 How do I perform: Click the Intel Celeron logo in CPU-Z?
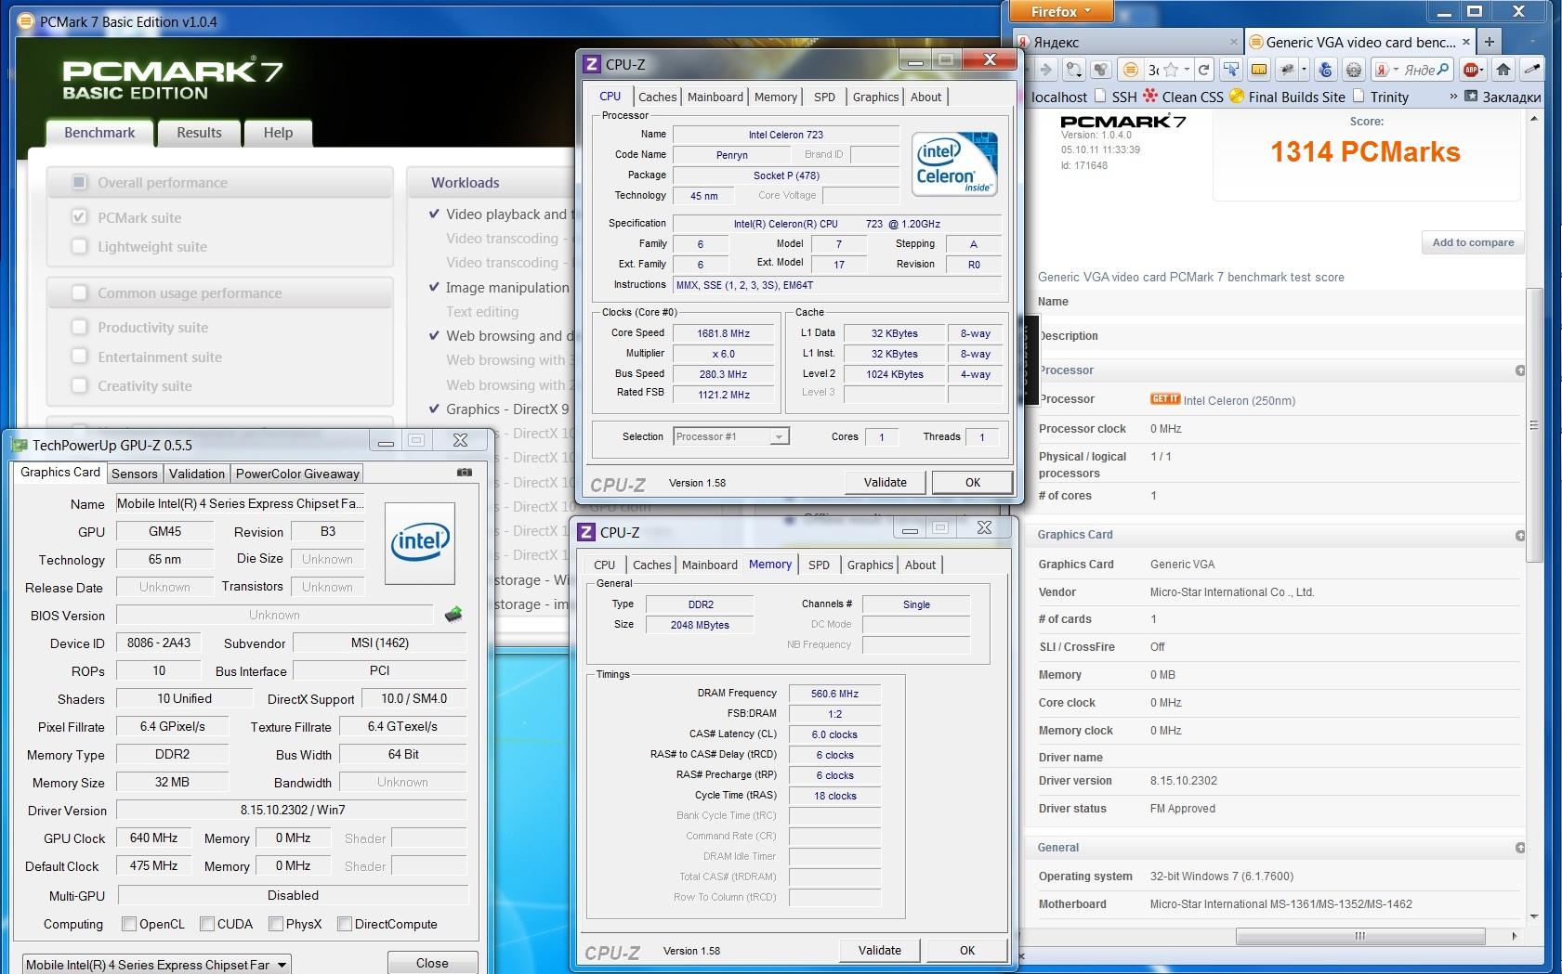coord(954,164)
